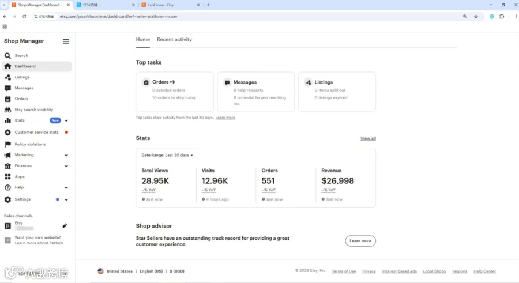Click the Dashboard home icon
The width and height of the screenshot is (519, 283).
click(x=7, y=66)
